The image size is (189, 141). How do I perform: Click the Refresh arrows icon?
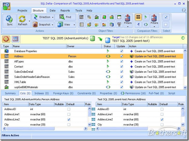click(x=22, y=19)
